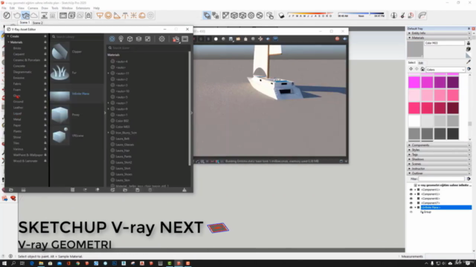This screenshot has width=476, height=267.
Task: Open the Lights asset category icon
Action: click(120, 39)
